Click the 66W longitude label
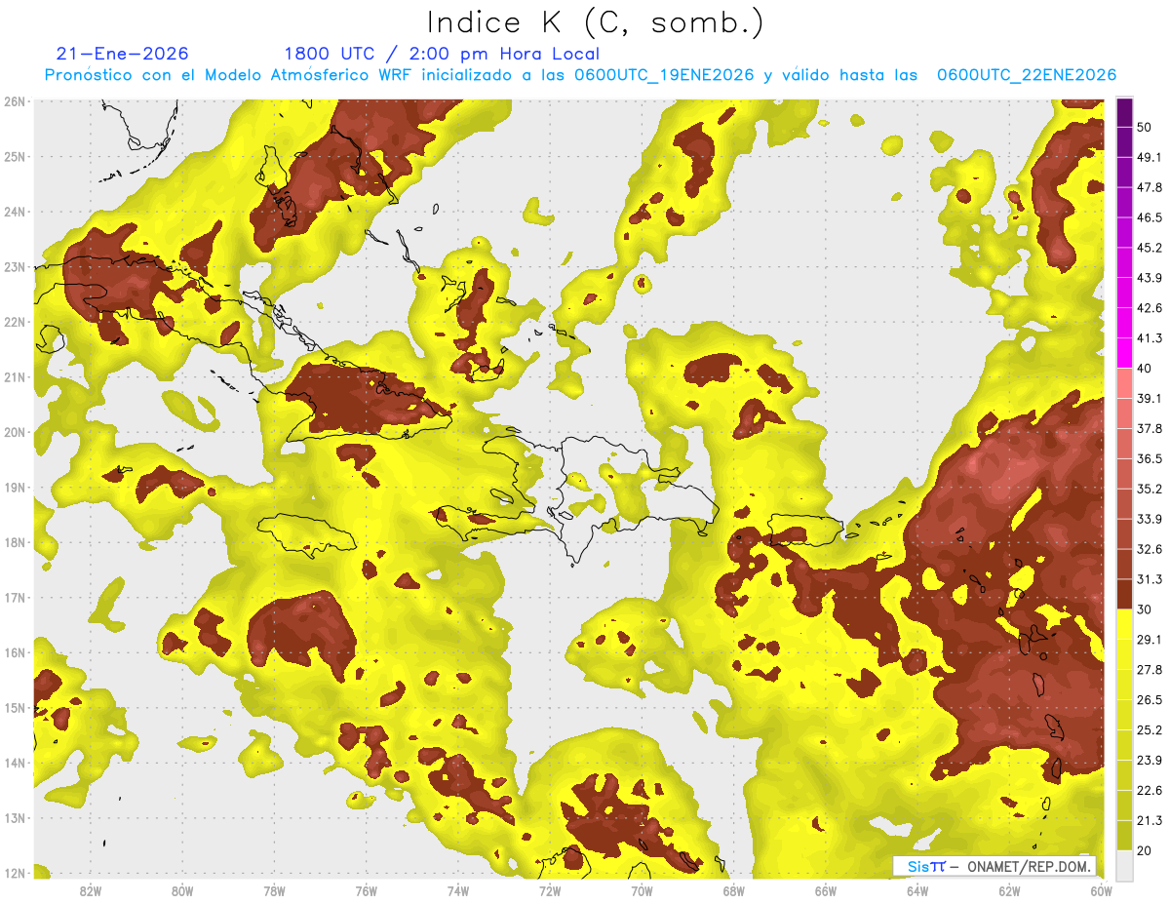 (826, 890)
